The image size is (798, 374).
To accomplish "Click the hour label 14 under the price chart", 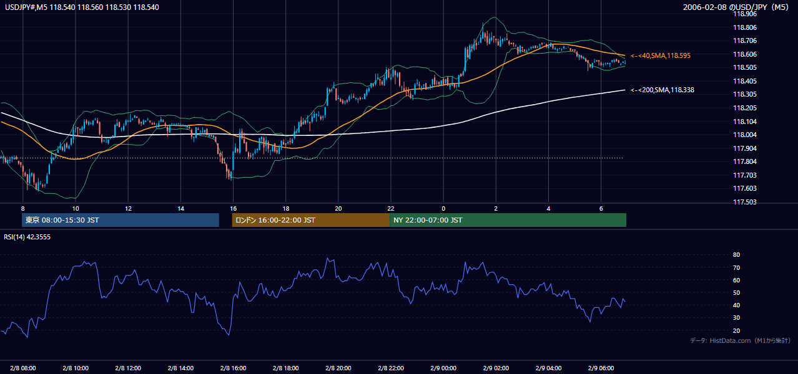I will [x=180, y=208].
